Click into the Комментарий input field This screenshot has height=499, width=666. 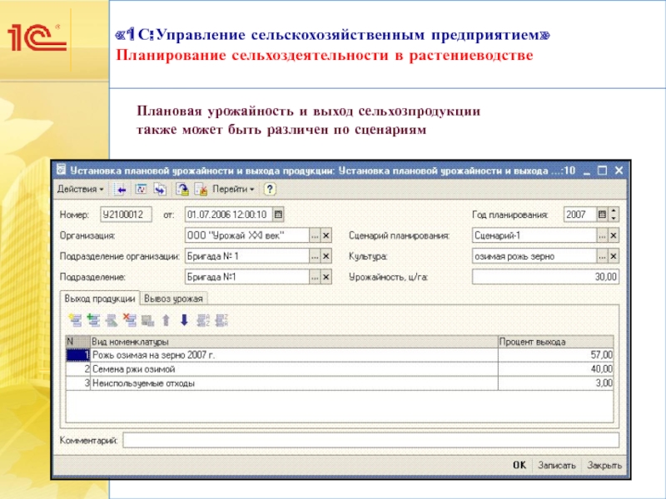370,439
